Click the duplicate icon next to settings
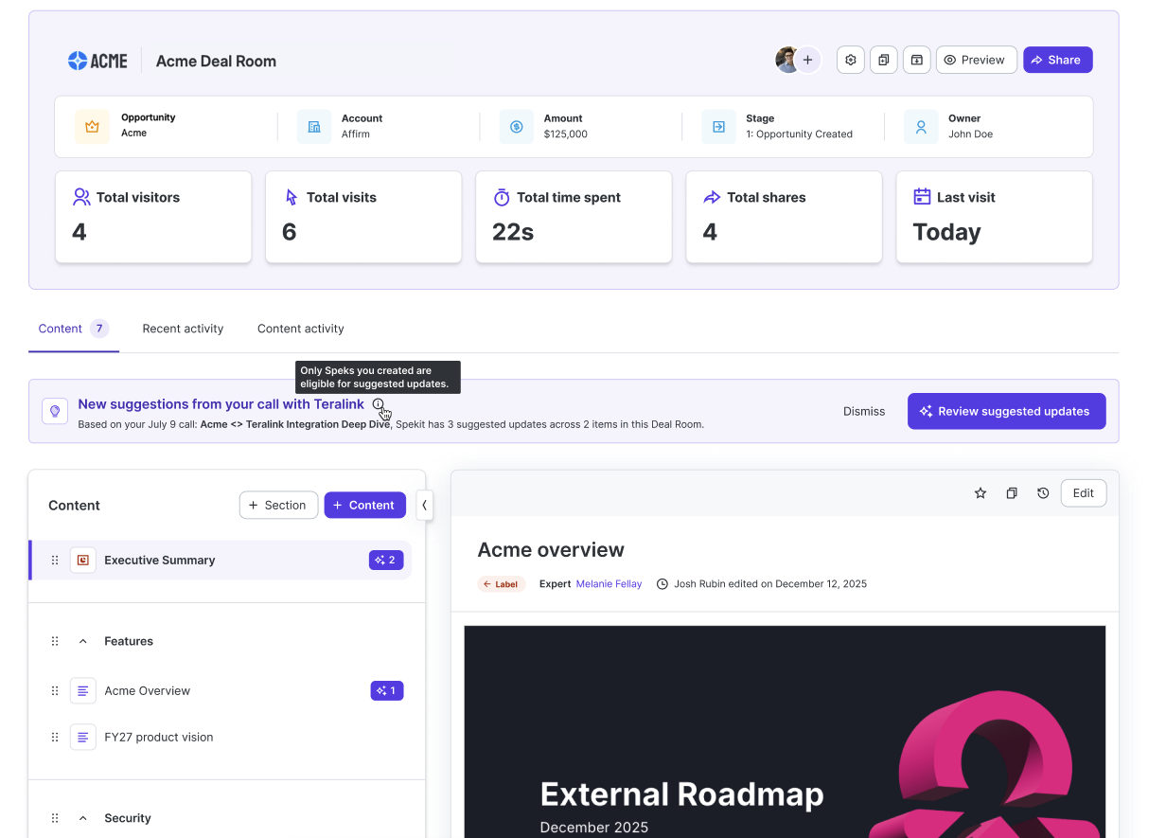1166x838 pixels. [x=884, y=60]
